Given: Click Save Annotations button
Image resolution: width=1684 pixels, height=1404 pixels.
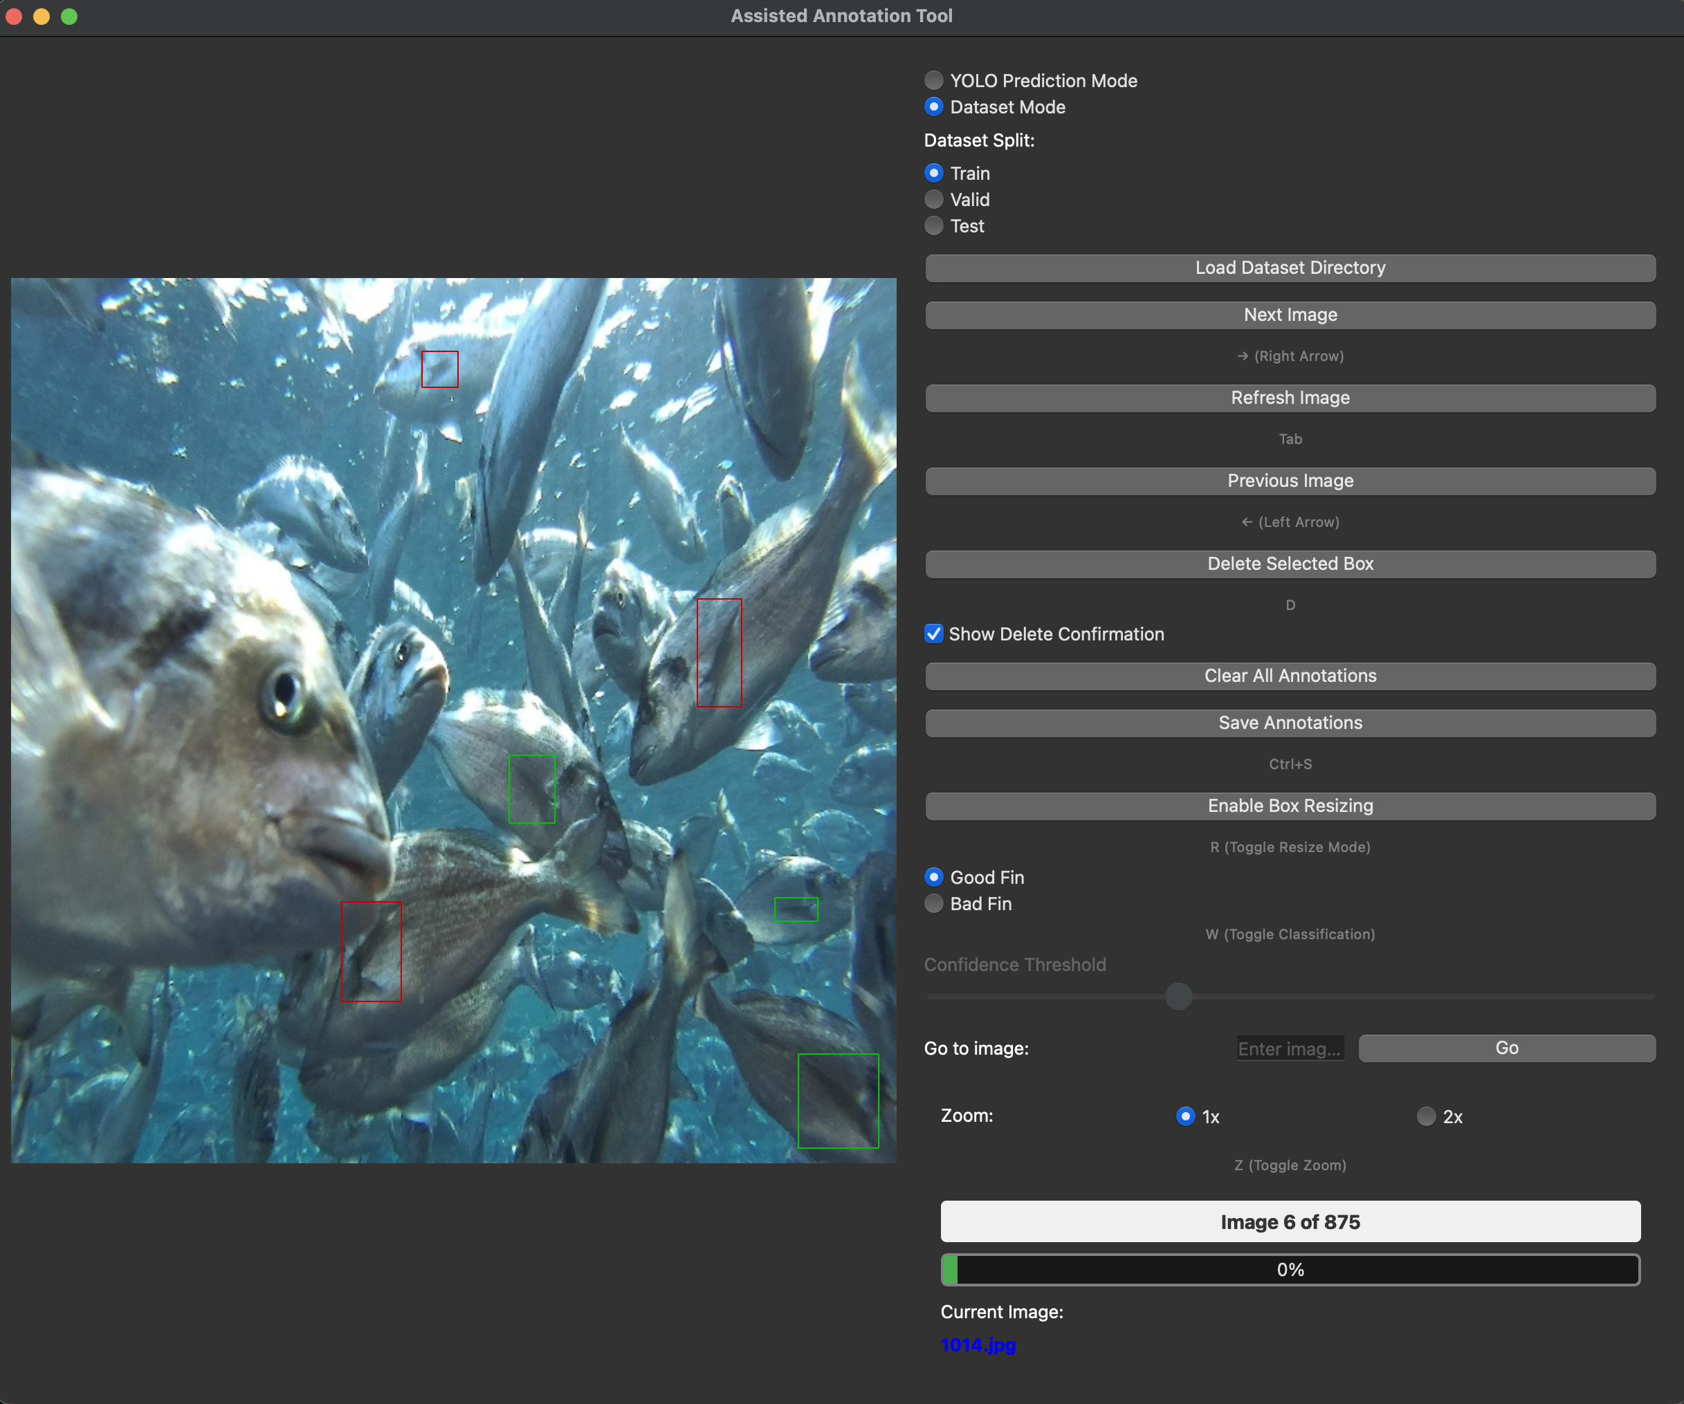Looking at the screenshot, I should (x=1290, y=723).
